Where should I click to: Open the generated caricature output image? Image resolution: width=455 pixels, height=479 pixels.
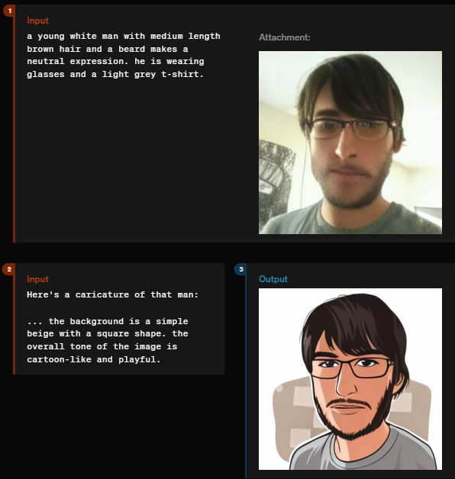click(350, 379)
